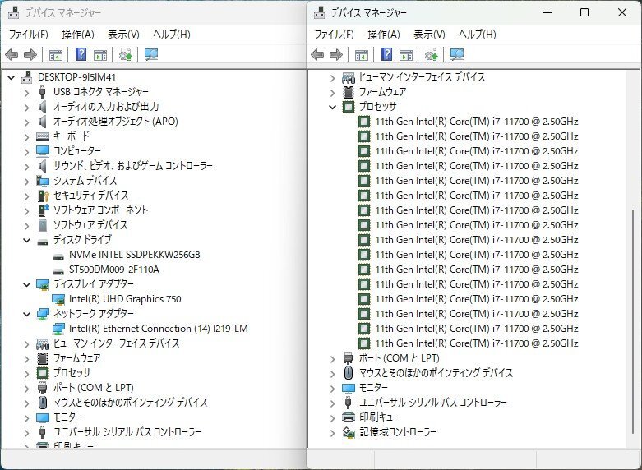
Task: Click the セキュリティ デバイス key icon
Action: pos(43,196)
